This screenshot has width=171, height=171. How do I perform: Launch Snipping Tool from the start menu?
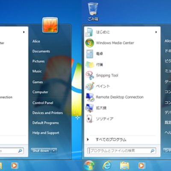[x=122, y=75]
